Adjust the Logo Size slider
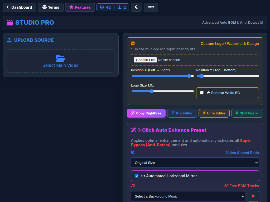The image size is (270, 202). pos(163,91)
